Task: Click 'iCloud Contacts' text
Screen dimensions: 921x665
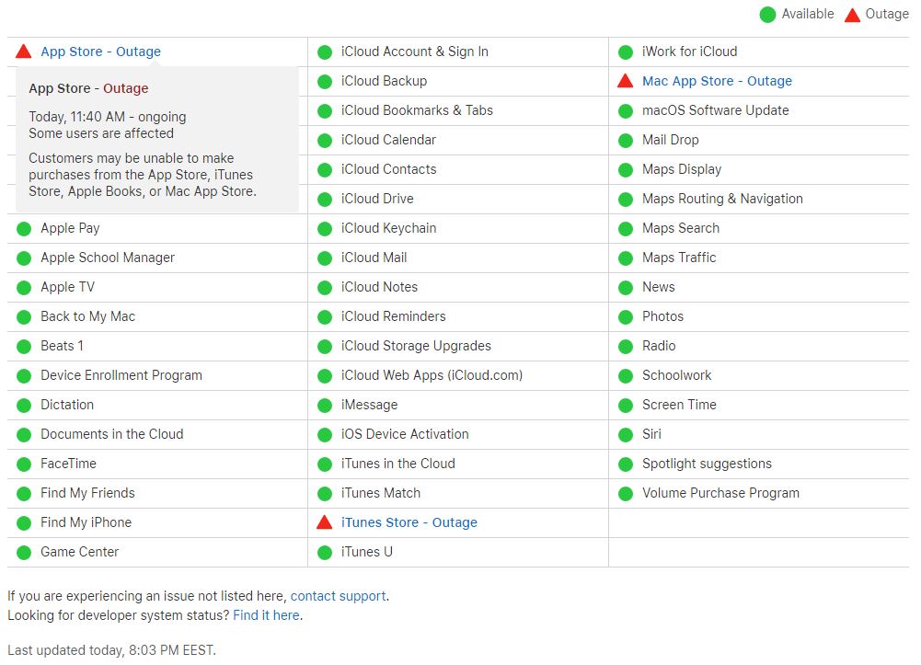Action: [389, 169]
